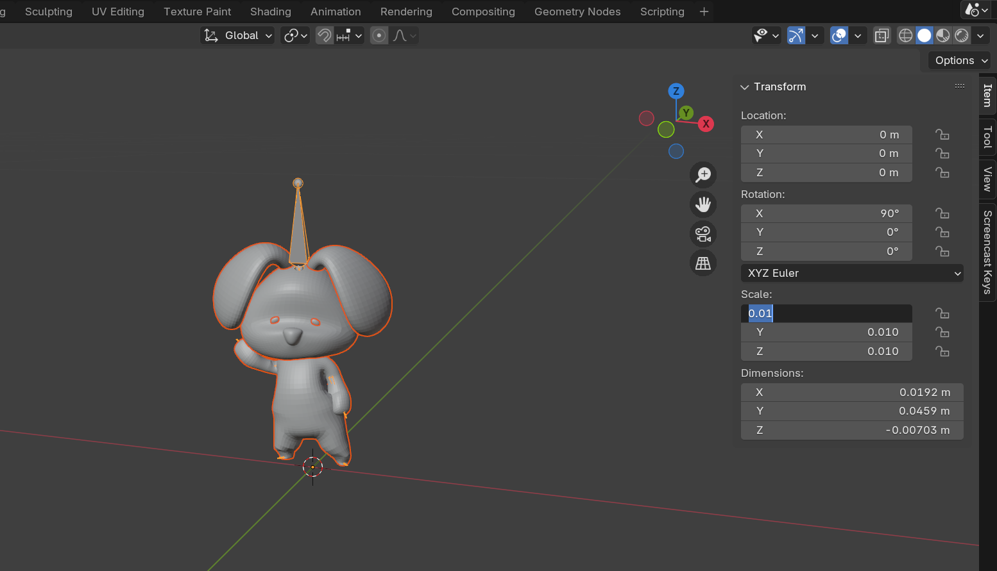Click the 3D cursor at origin

pyautogui.click(x=313, y=467)
